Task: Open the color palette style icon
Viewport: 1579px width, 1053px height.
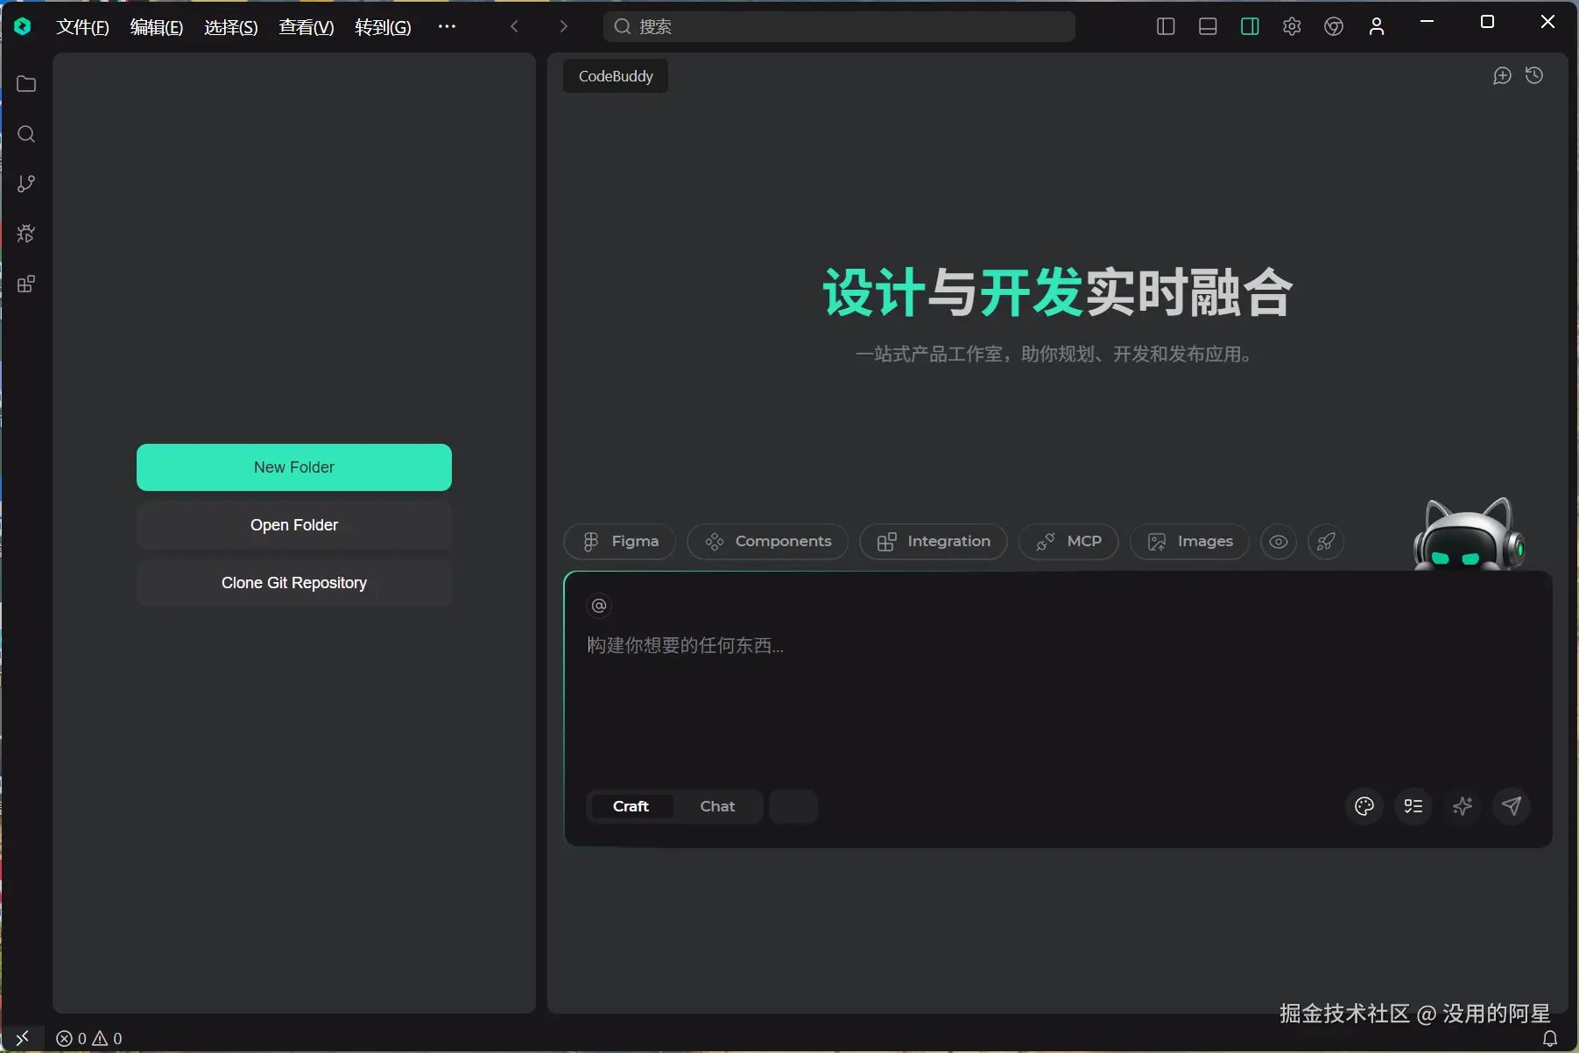Action: [1364, 806]
